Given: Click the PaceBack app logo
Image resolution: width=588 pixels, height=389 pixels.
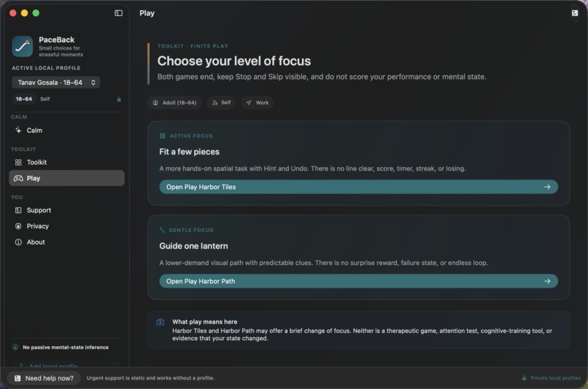Looking at the screenshot, I should (22, 46).
